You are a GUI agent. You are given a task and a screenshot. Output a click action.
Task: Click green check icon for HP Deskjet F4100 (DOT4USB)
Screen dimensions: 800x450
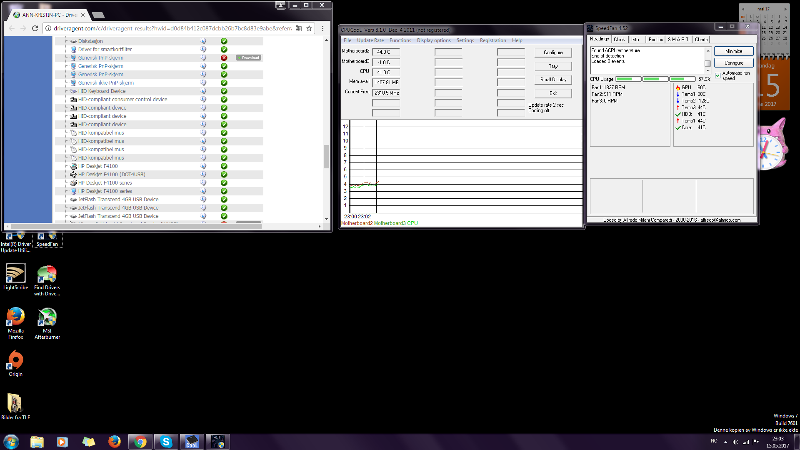(x=224, y=175)
